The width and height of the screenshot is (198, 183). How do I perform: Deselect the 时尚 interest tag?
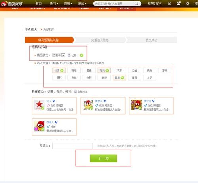[x=104, y=70]
